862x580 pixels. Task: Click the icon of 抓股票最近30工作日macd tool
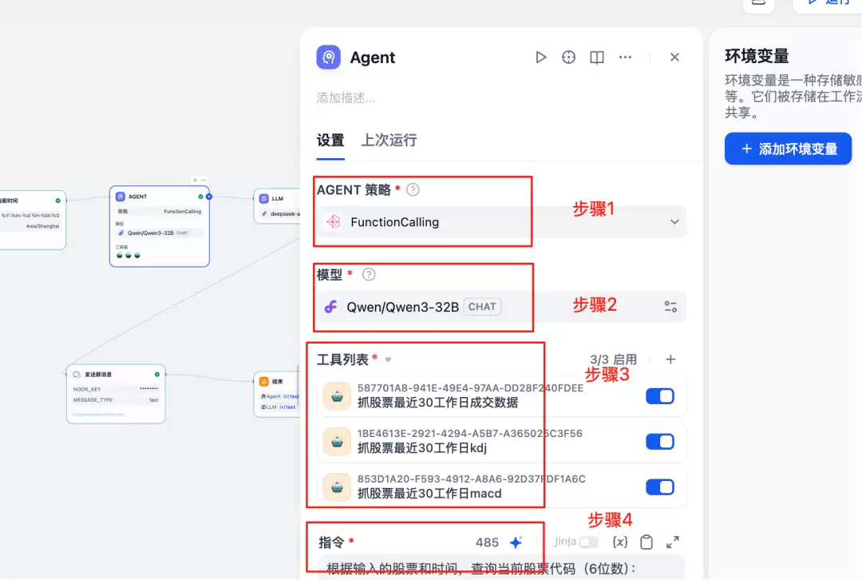337,487
